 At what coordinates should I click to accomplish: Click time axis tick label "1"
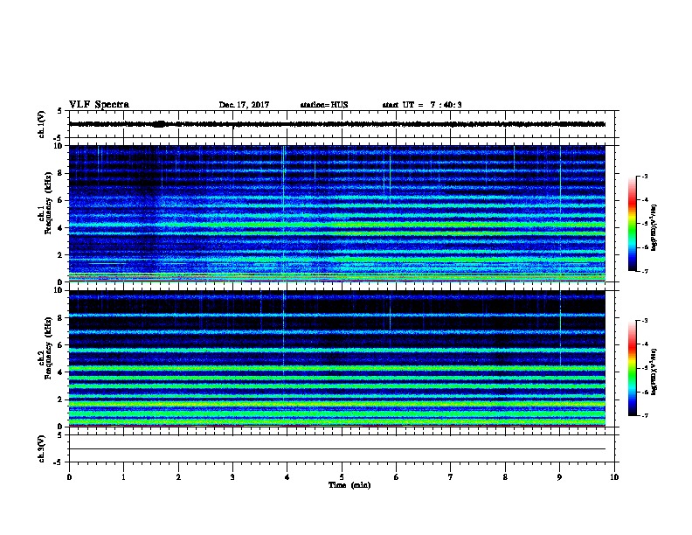coord(123,477)
